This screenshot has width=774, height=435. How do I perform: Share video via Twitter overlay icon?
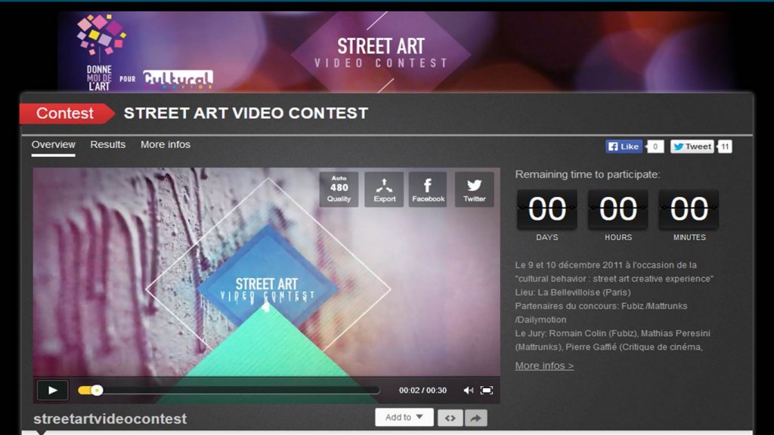474,190
